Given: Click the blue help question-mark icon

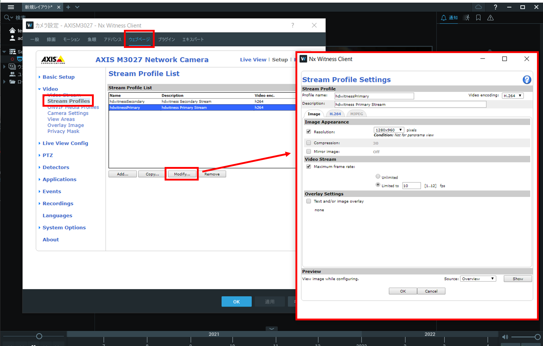Looking at the screenshot, I should 527,80.
